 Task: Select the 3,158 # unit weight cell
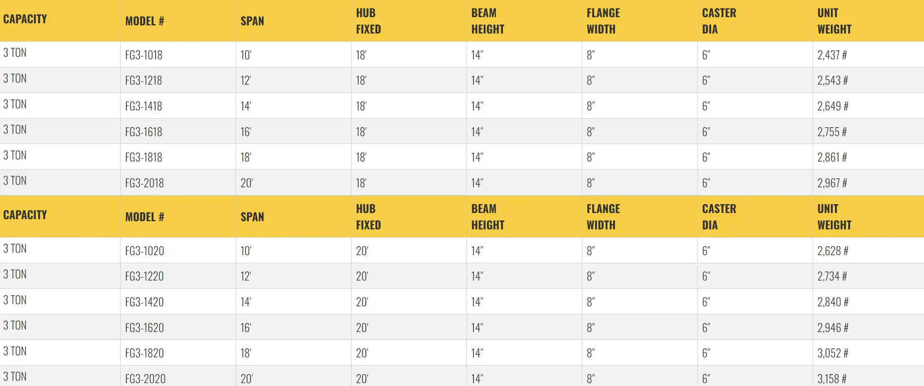(x=832, y=379)
